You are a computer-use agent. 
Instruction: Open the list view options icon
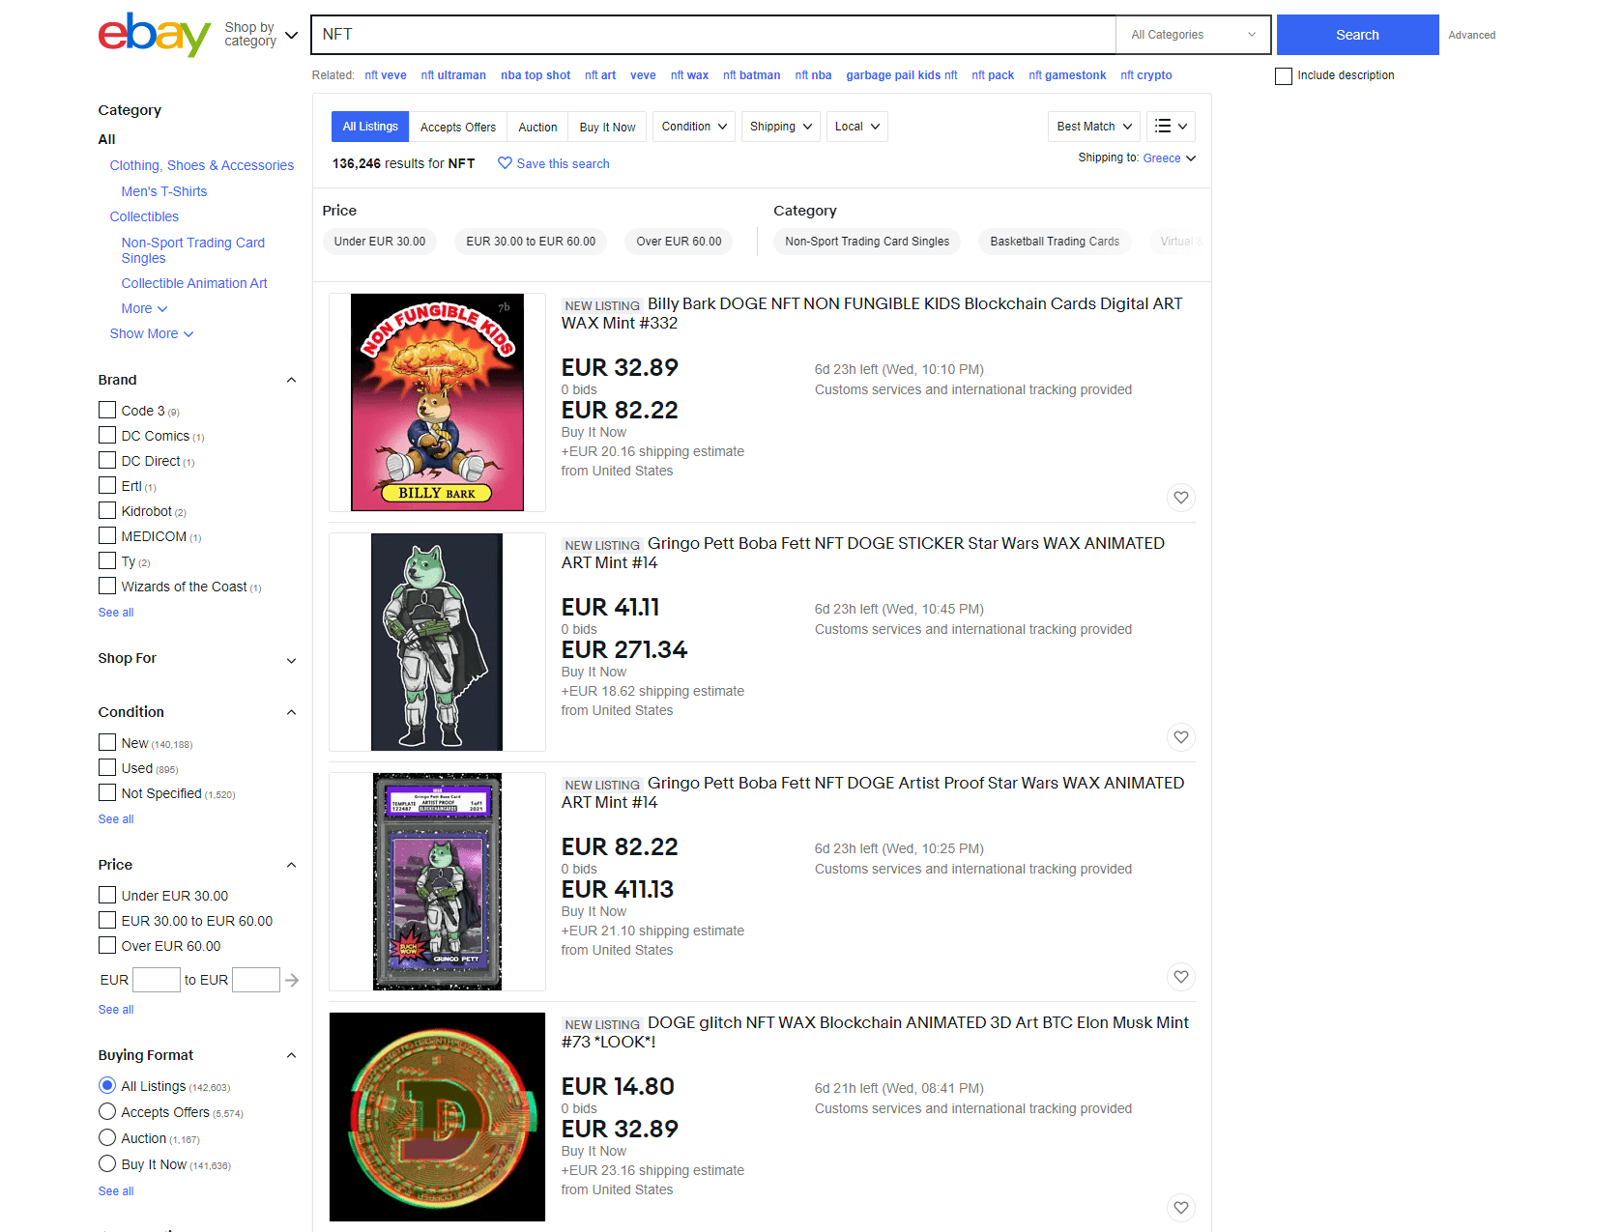1171,127
